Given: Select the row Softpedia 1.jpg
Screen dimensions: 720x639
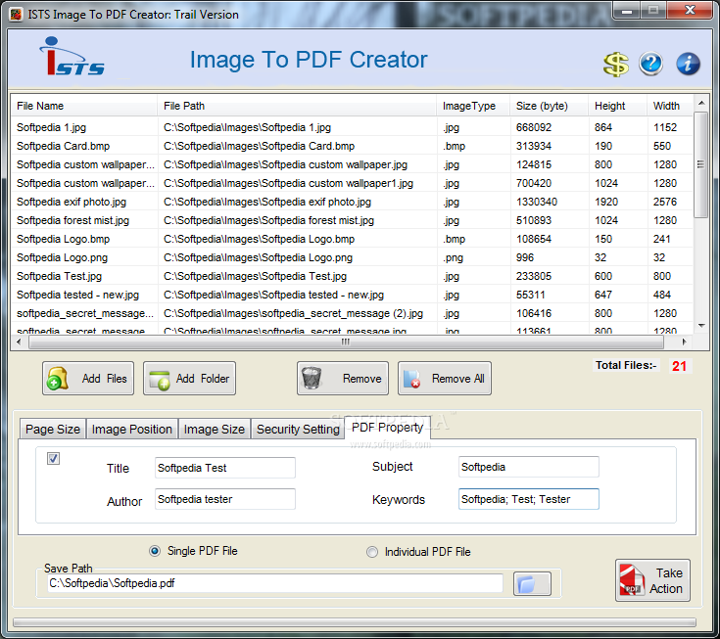Looking at the screenshot, I should point(352,127).
